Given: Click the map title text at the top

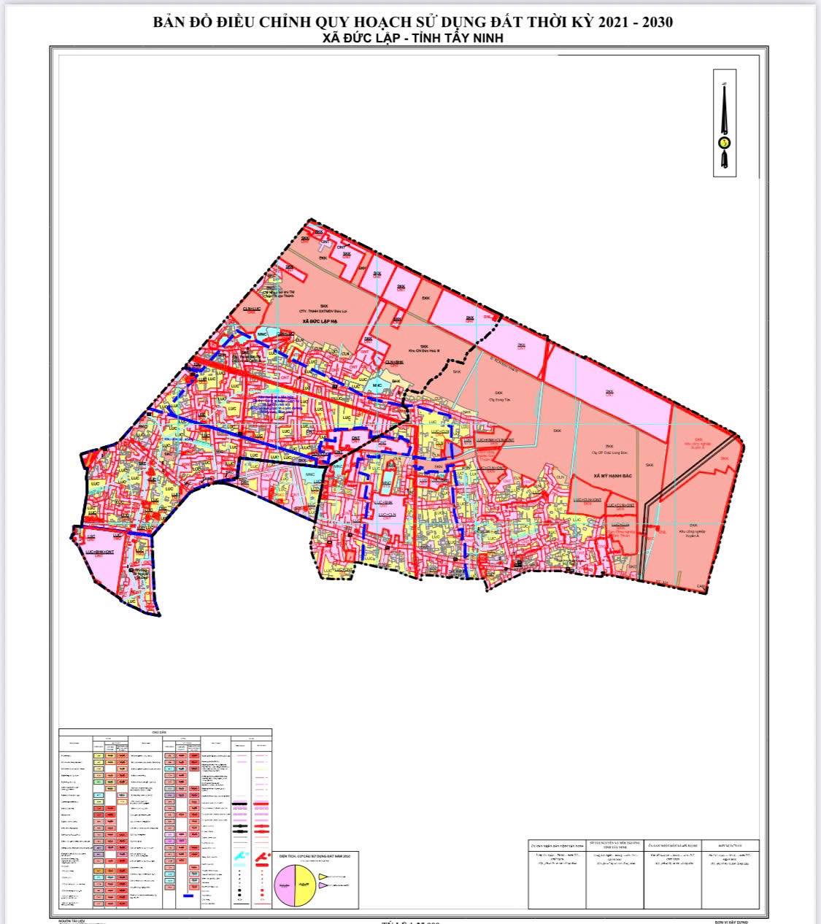Looking at the screenshot, I should 412,22.
